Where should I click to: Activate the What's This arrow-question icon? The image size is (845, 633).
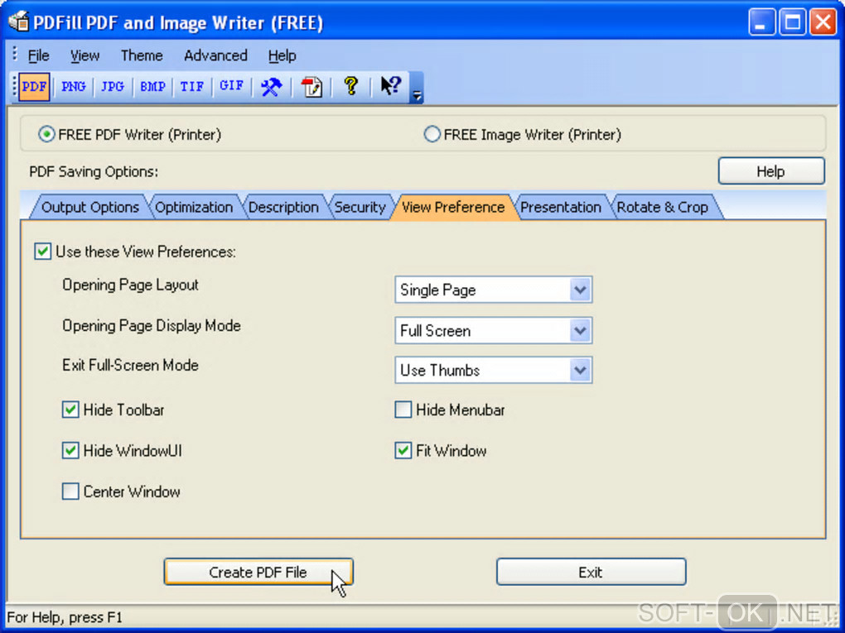click(391, 86)
